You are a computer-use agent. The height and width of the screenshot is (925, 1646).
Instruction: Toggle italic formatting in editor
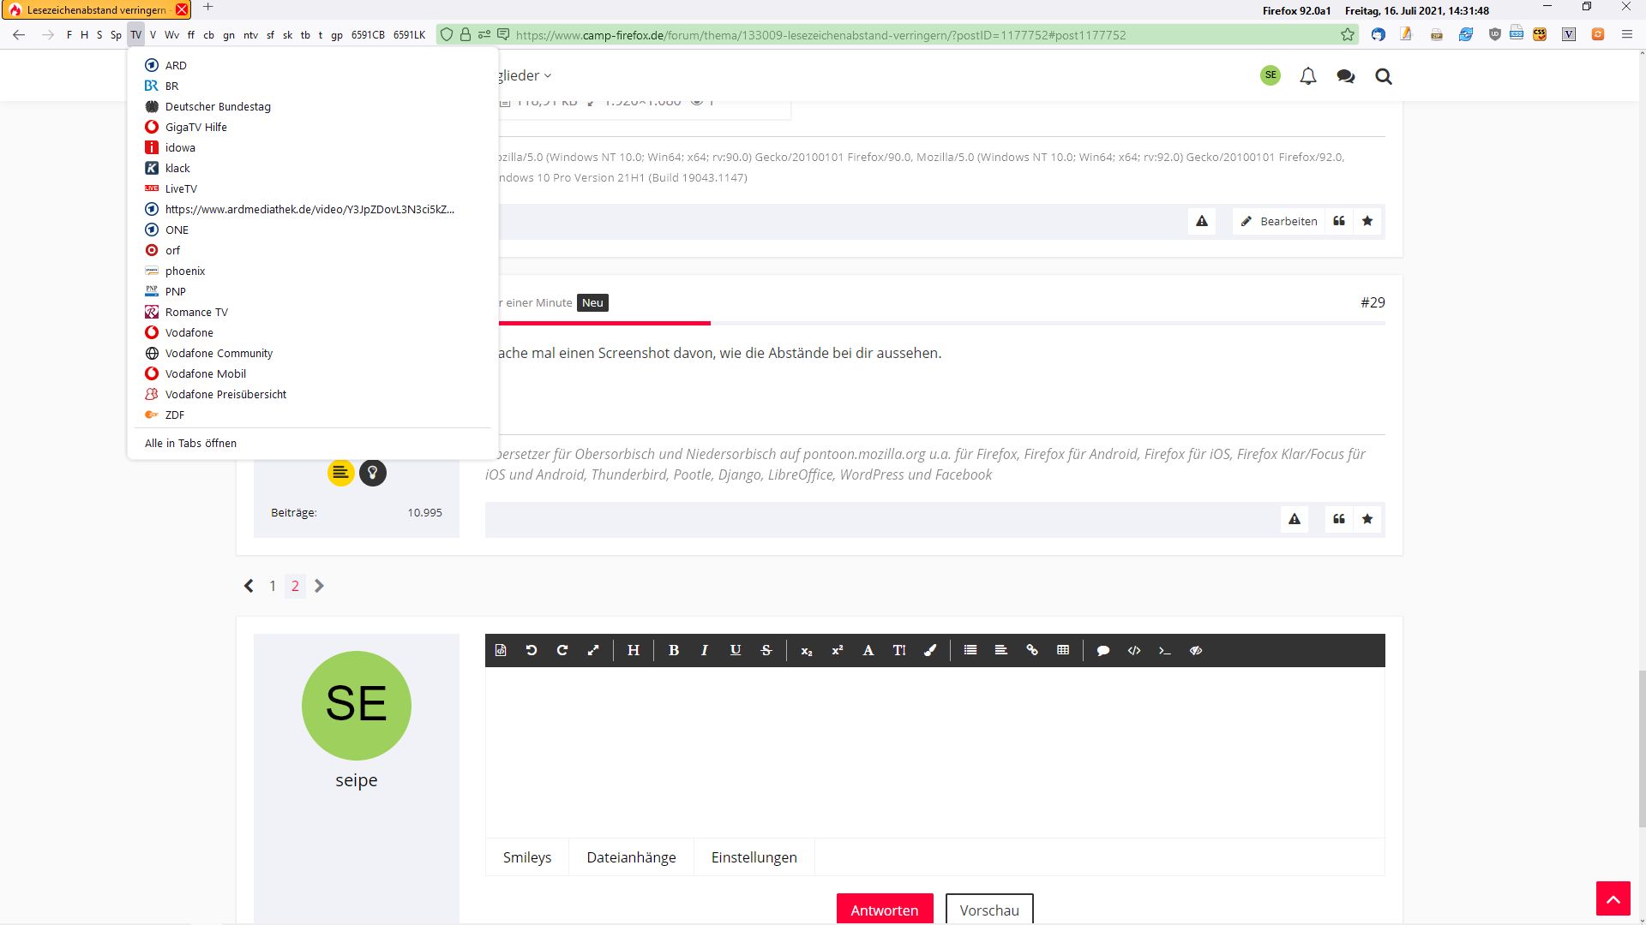(705, 650)
